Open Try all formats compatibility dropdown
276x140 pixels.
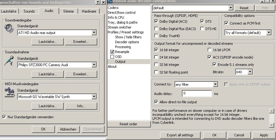(x=269, y=32)
